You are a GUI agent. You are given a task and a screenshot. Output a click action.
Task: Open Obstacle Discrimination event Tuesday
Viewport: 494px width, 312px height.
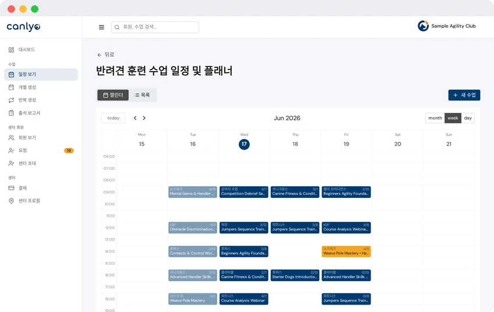(192, 228)
